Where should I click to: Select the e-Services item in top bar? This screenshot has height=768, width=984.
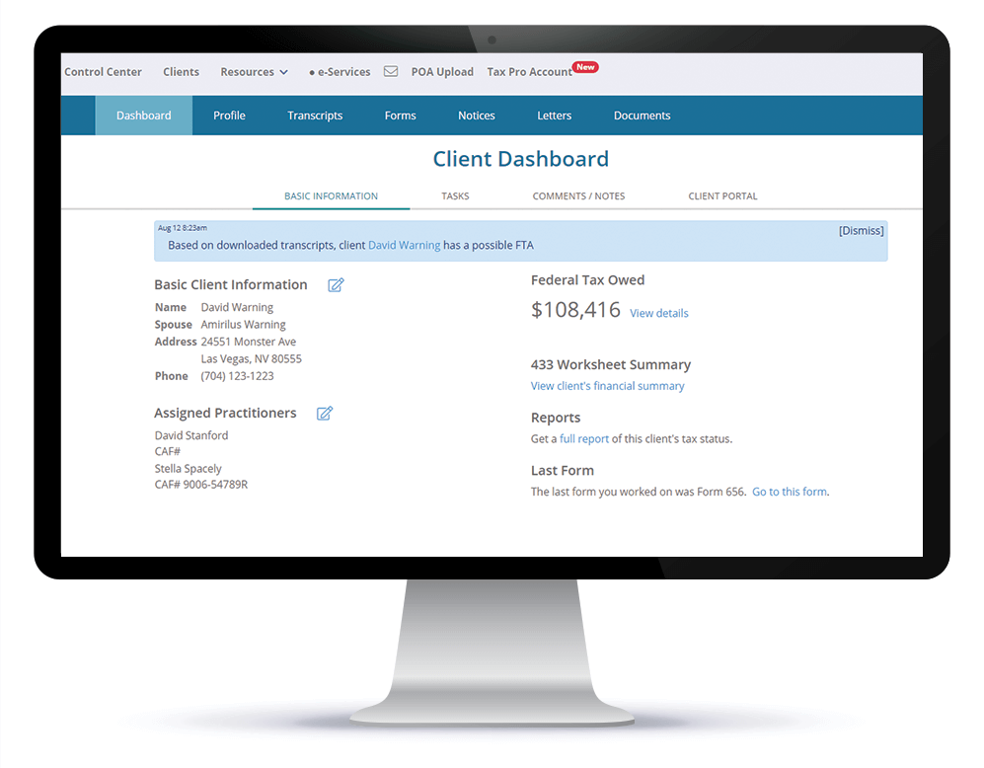pyautogui.click(x=341, y=71)
